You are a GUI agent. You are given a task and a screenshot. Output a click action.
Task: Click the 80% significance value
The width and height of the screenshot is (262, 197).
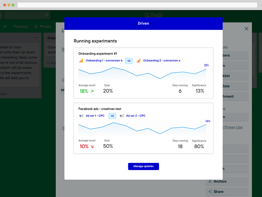coord(199,146)
